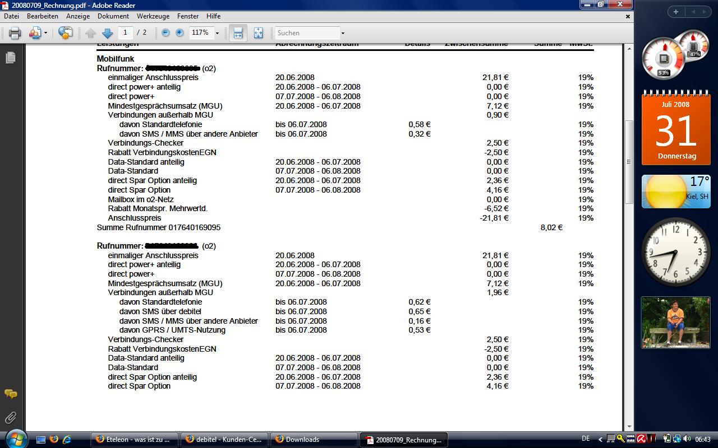Screen dimensions: 718x448
Task: Toggle fit-width scrolling mode
Action: (238, 33)
